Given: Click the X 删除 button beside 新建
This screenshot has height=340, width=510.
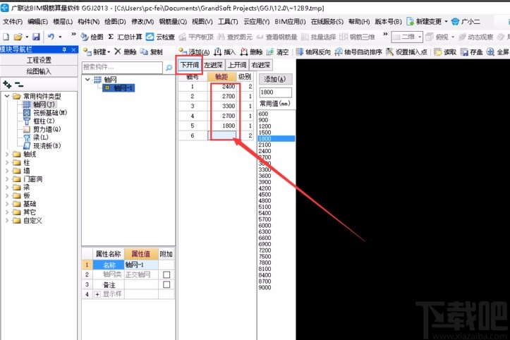Looking at the screenshot, I should (x=126, y=51).
